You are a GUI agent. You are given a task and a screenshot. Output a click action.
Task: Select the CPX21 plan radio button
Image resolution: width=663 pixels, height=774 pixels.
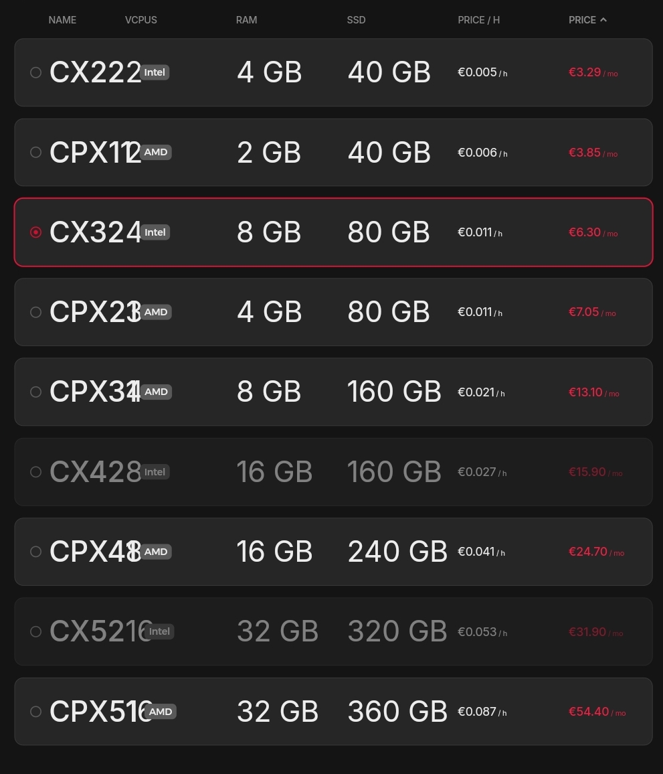[x=36, y=312]
